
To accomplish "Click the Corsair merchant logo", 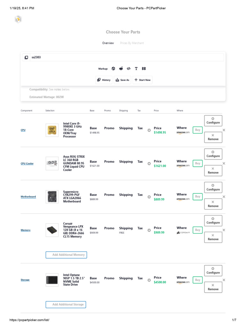I will pyautogui.click(x=183, y=233).
